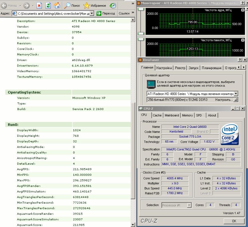
Task: Click the Intel Core 2 Quad Q6600 name field
Action: pyautogui.click(x=190, y=127)
